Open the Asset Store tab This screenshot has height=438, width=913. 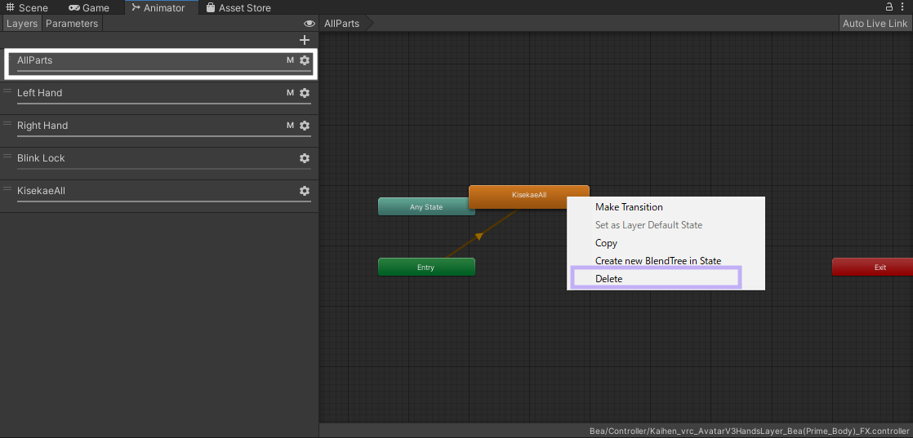pyautogui.click(x=238, y=7)
